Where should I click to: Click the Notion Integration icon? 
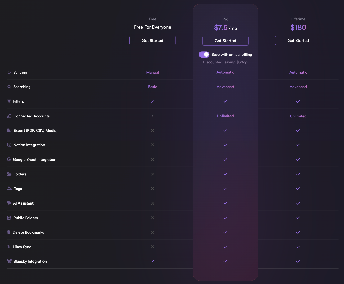click(x=9, y=145)
